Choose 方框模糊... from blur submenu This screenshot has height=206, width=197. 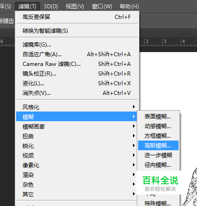(158, 136)
